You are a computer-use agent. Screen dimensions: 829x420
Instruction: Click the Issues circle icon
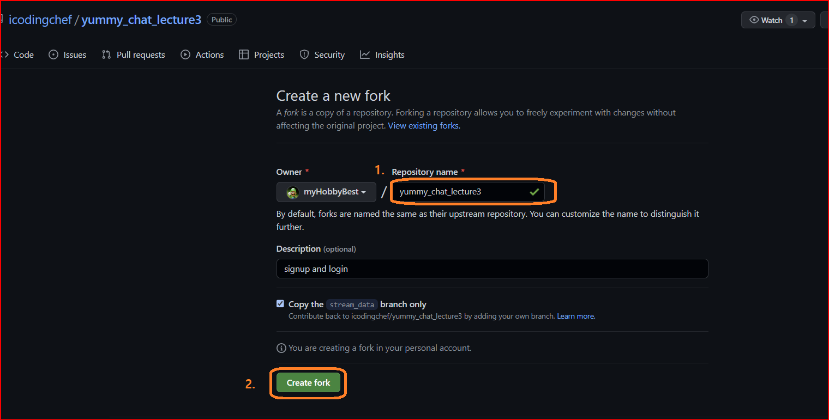tap(53, 54)
